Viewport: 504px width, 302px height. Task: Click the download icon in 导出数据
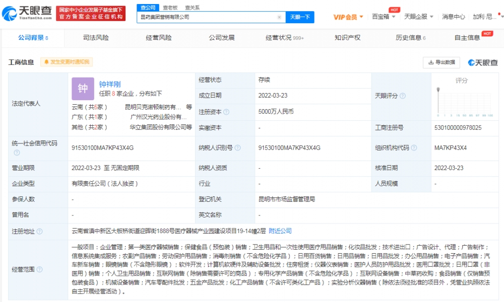(431, 62)
